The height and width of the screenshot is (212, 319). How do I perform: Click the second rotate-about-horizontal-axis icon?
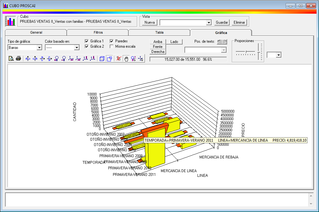[50, 59]
